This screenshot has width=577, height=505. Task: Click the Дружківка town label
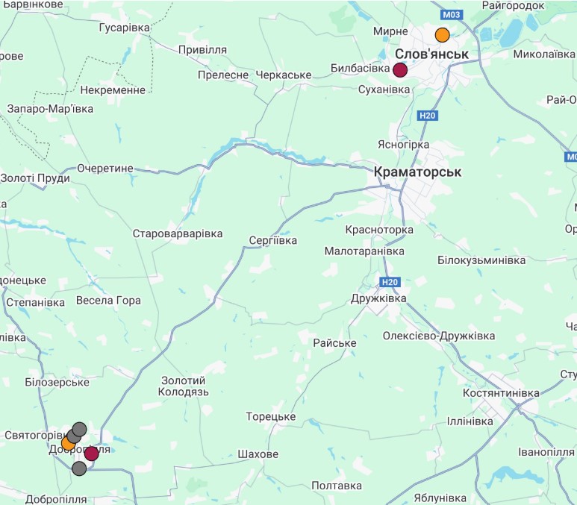pyautogui.click(x=378, y=298)
